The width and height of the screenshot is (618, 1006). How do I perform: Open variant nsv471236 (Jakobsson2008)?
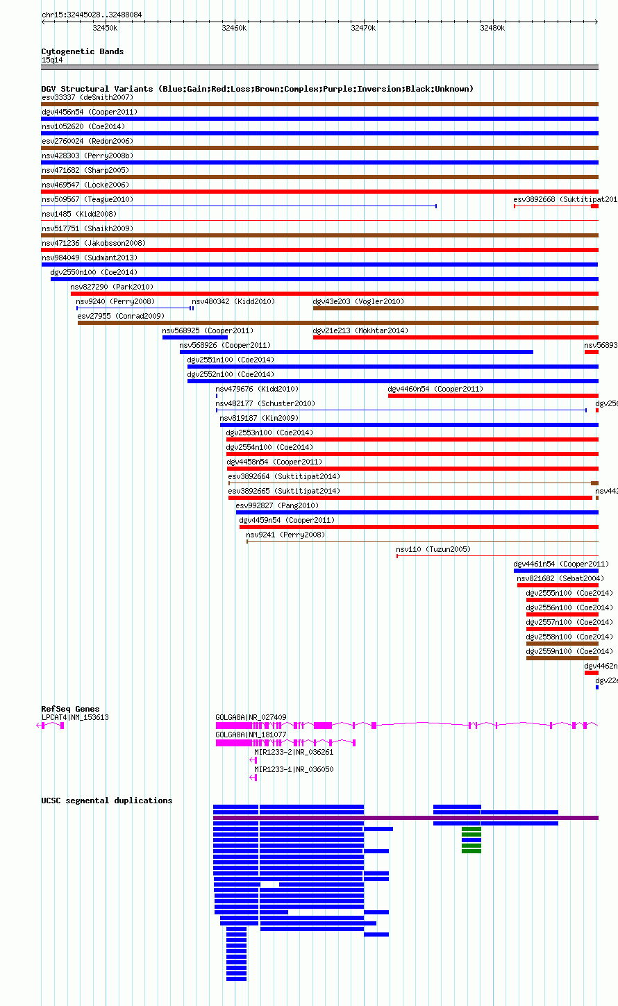point(94,243)
